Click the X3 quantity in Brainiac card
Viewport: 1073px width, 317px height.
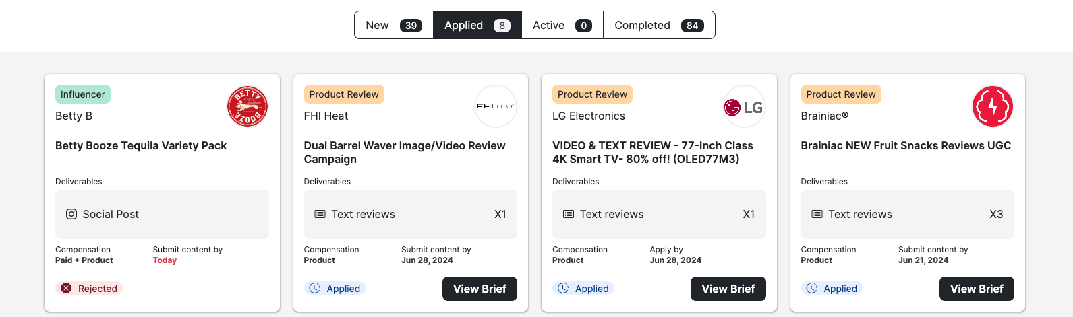pos(996,214)
